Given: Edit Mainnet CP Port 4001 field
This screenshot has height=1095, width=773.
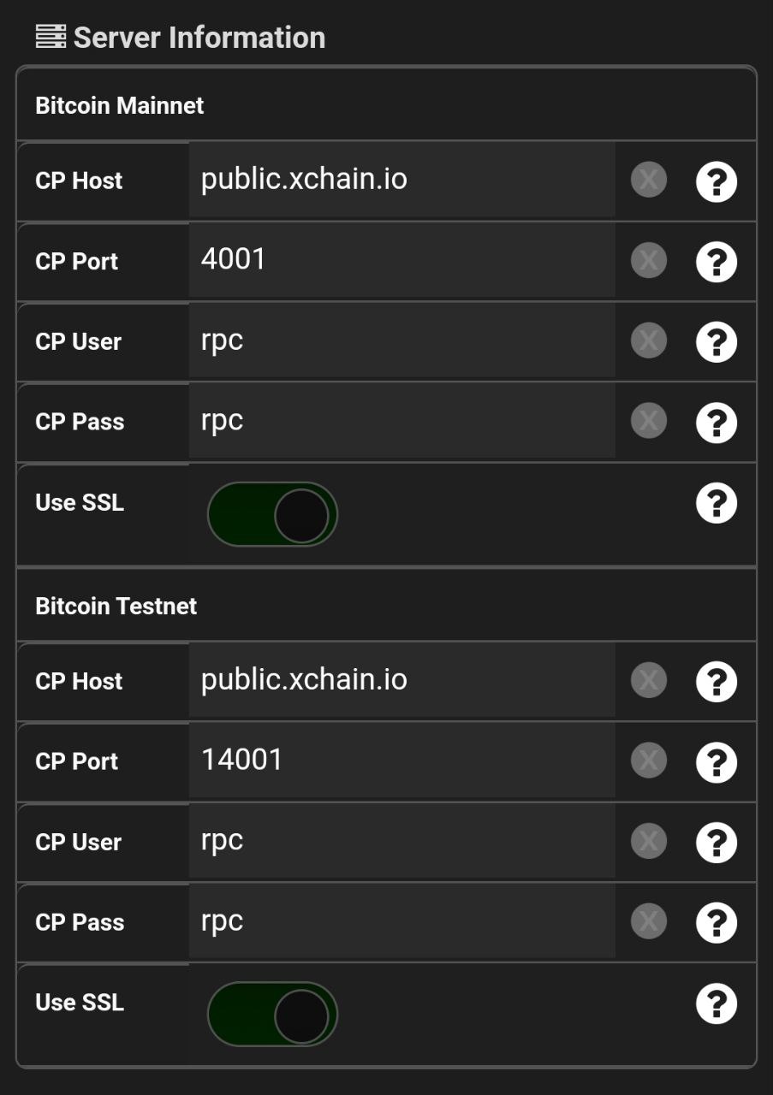Looking at the screenshot, I should point(401,260).
